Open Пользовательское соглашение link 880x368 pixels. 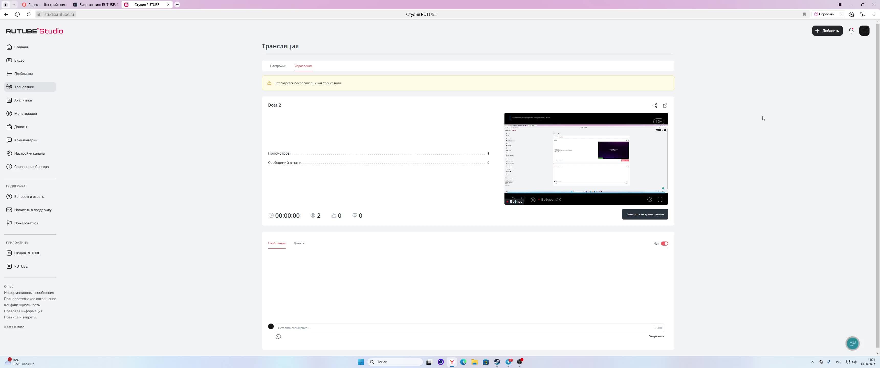click(30, 299)
